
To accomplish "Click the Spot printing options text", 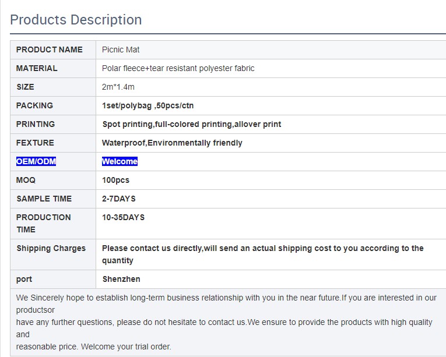I will [191, 124].
